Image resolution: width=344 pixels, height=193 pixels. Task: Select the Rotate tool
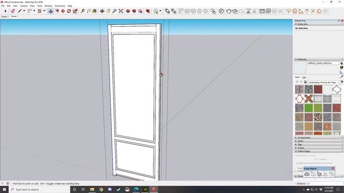[69, 11]
